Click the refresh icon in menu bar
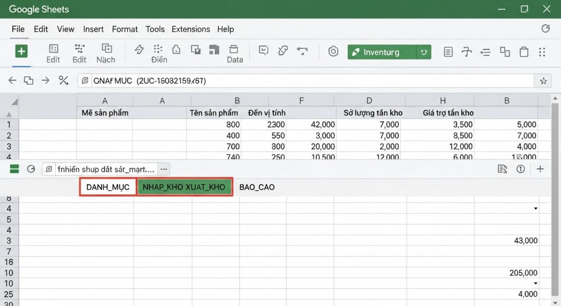Image resolution: width=561 pixels, height=306 pixels. [546, 28]
